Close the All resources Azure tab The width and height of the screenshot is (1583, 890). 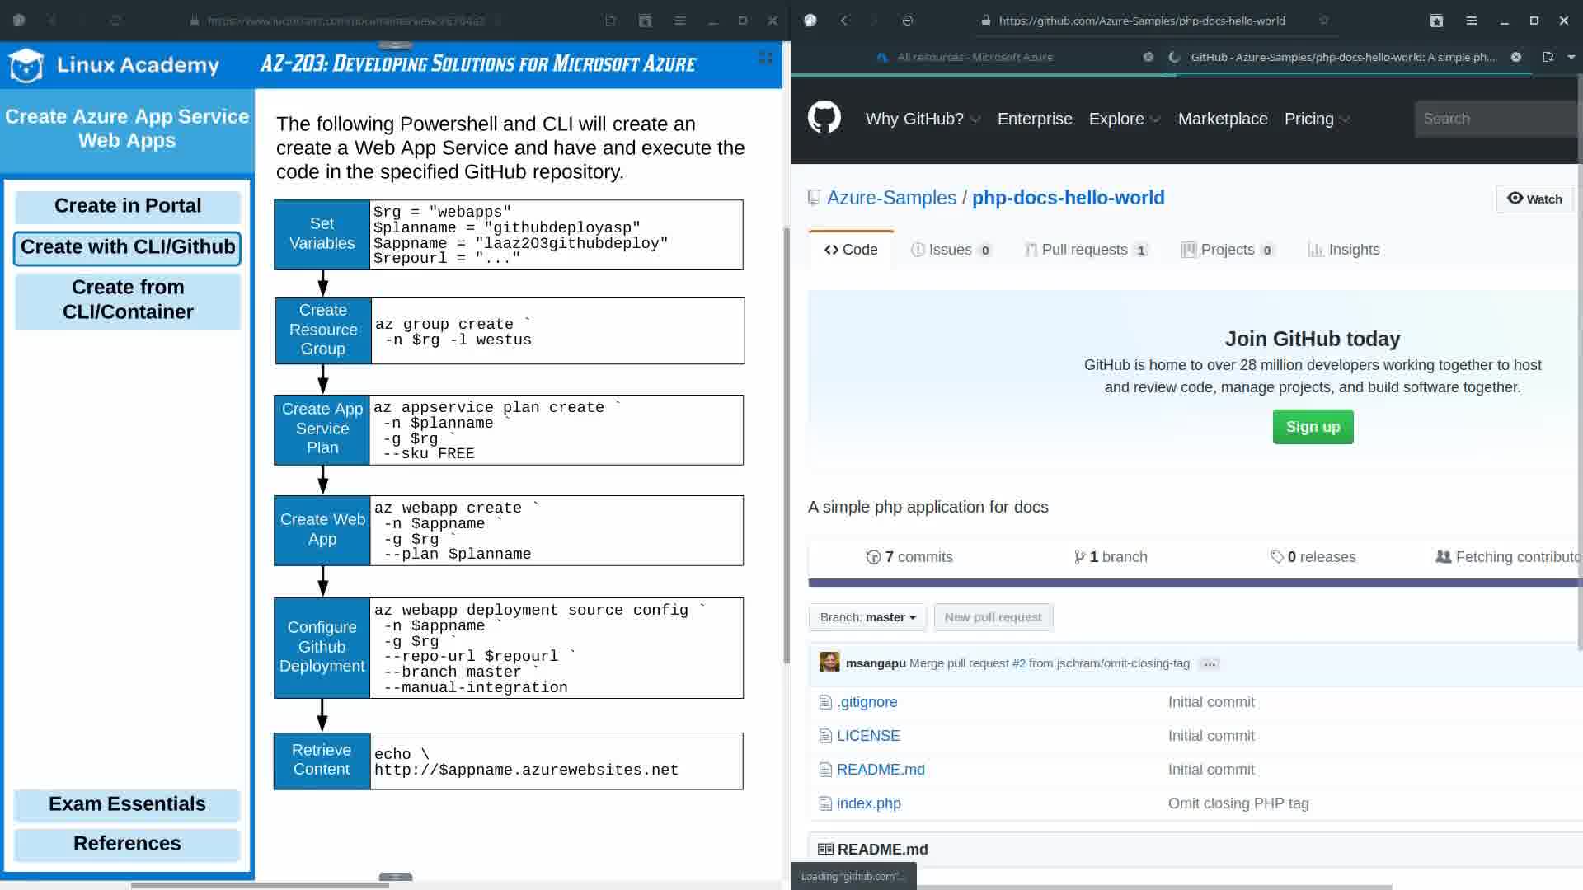(1148, 57)
